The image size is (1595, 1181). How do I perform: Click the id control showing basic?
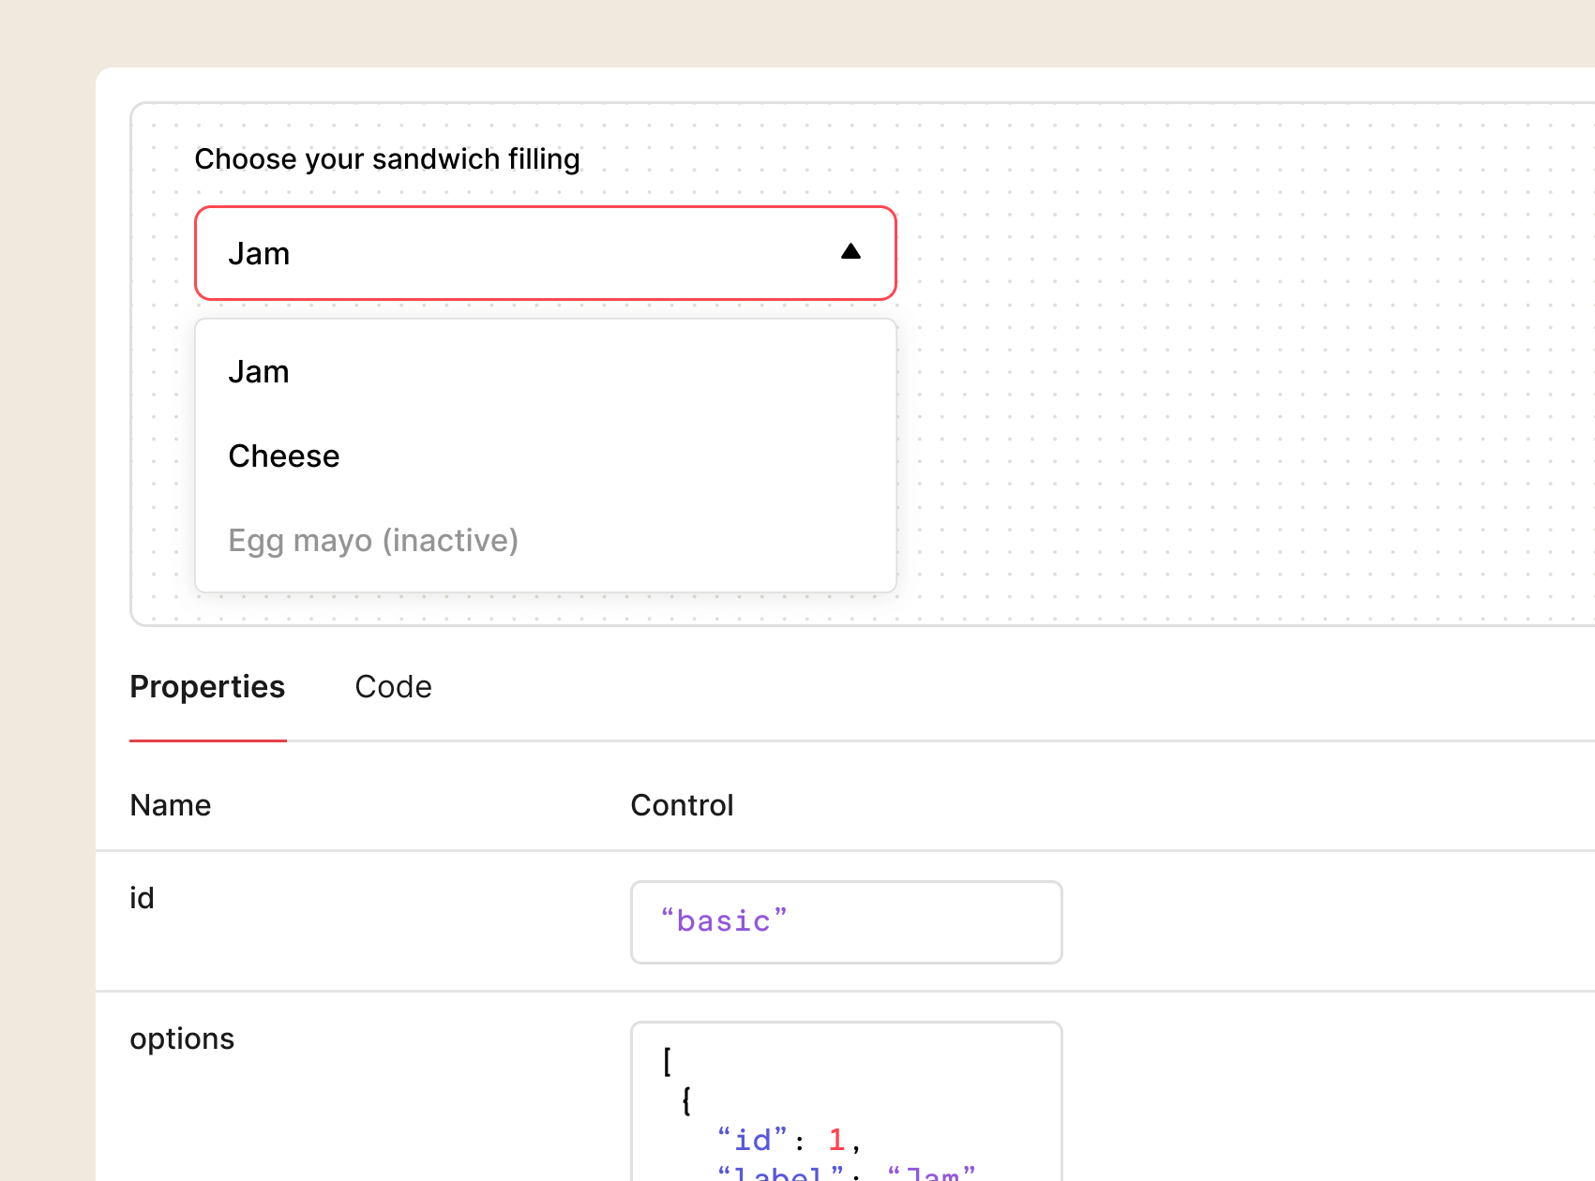point(846,921)
